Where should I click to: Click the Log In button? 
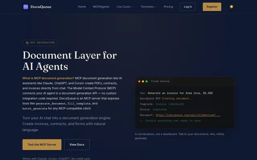[188, 7]
